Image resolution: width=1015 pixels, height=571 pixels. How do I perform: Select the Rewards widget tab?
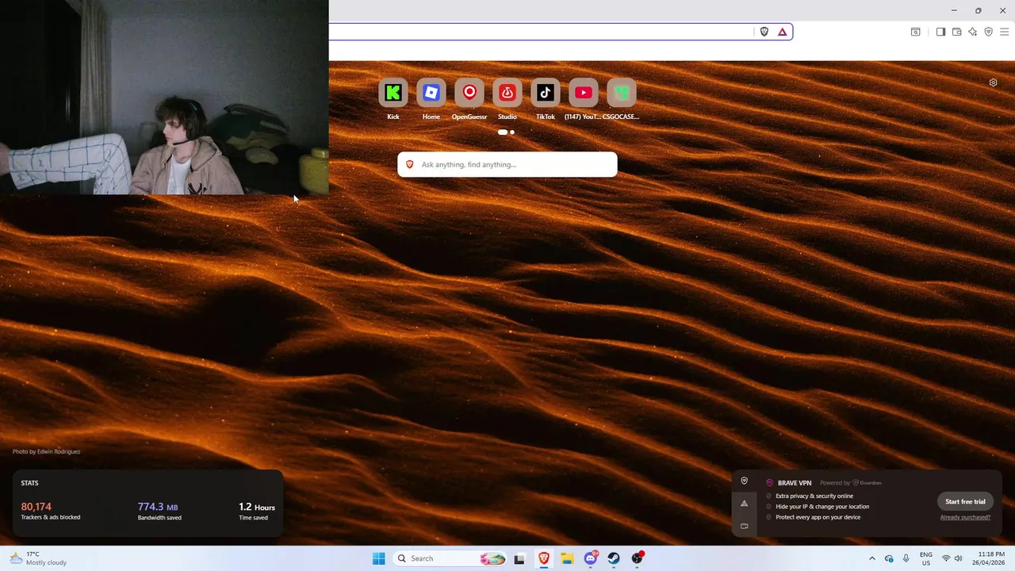(x=745, y=504)
